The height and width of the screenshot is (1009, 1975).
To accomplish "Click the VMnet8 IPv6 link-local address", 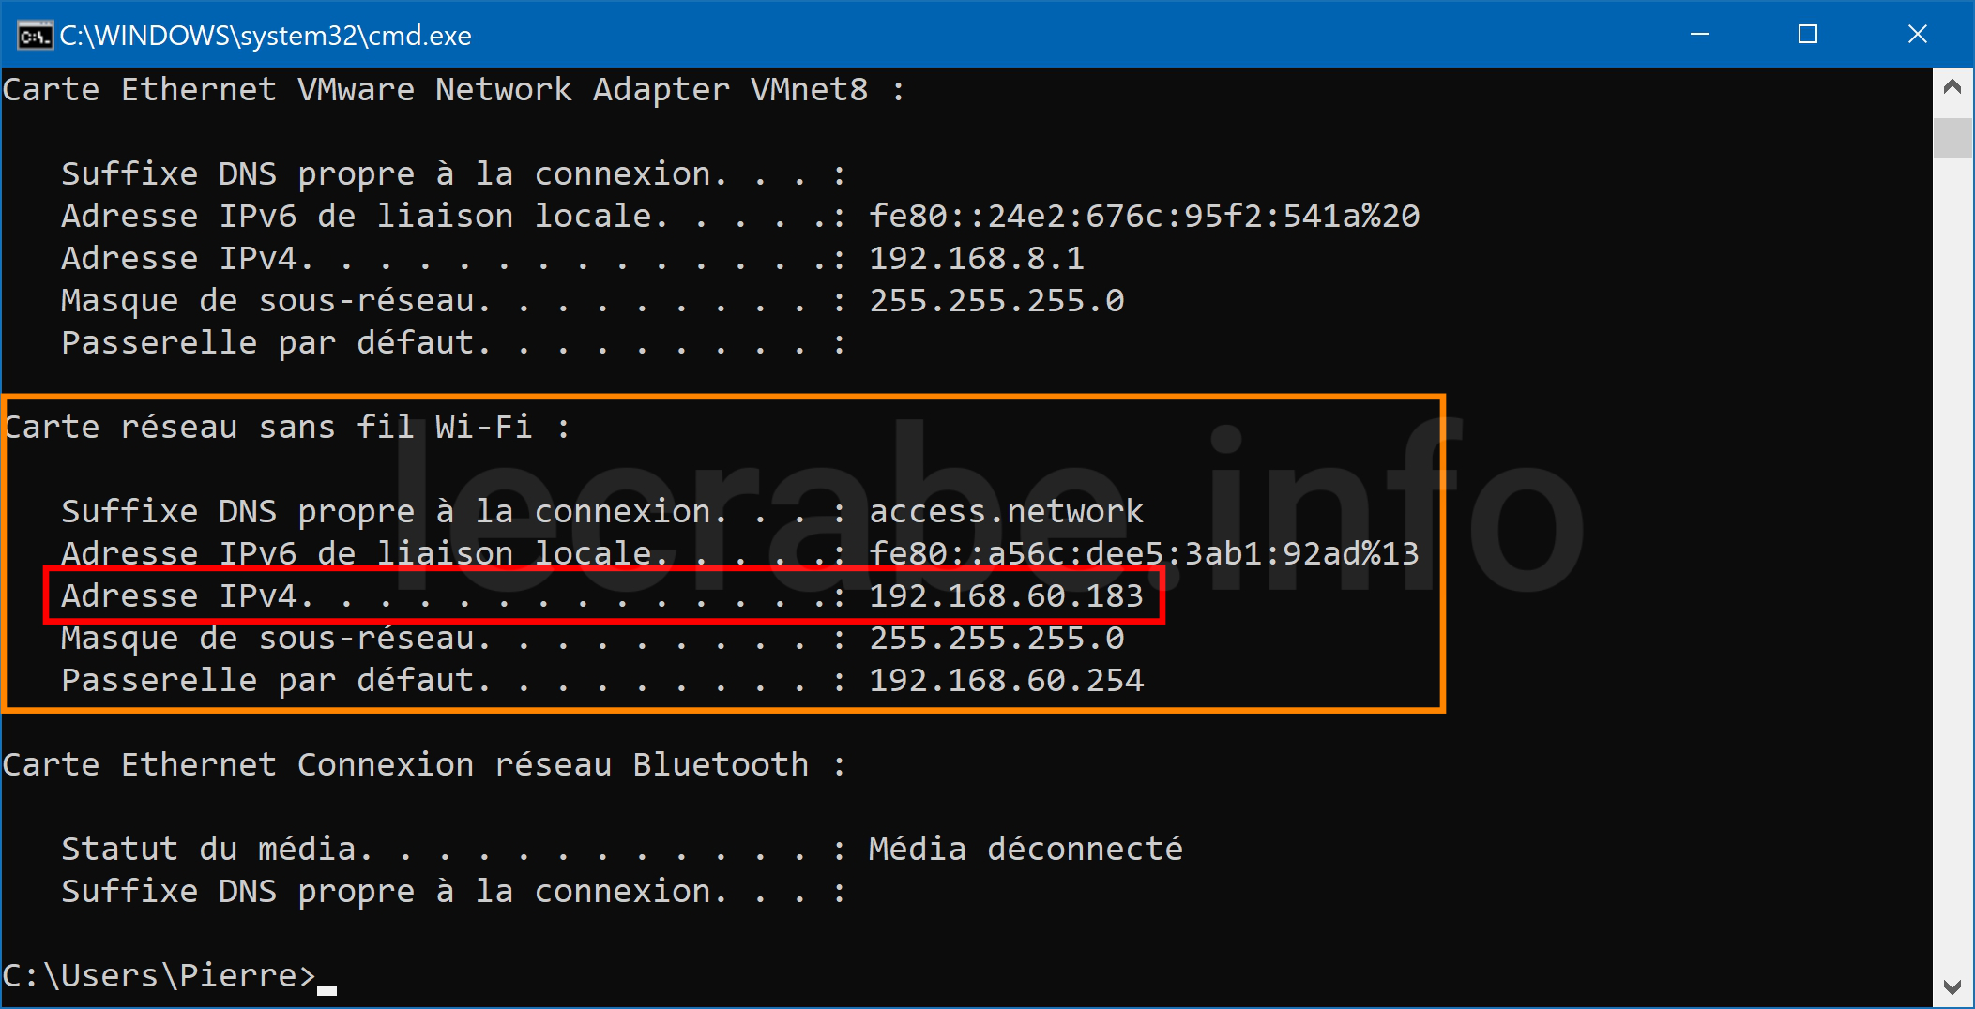I will [1144, 216].
